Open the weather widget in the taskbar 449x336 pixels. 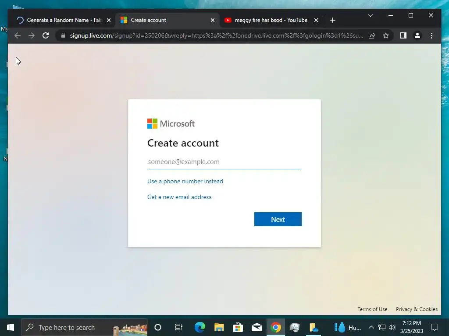point(347,327)
